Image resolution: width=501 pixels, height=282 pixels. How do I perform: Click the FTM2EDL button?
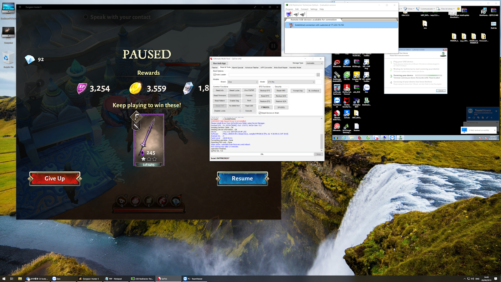tap(265, 107)
